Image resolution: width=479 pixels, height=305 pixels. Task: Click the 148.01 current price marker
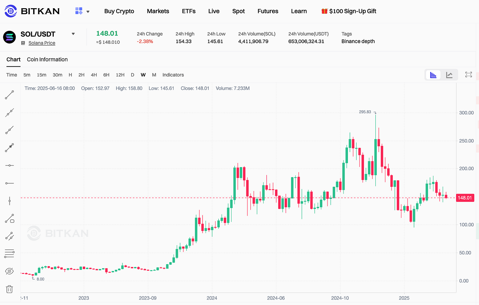(x=465, y=198)
